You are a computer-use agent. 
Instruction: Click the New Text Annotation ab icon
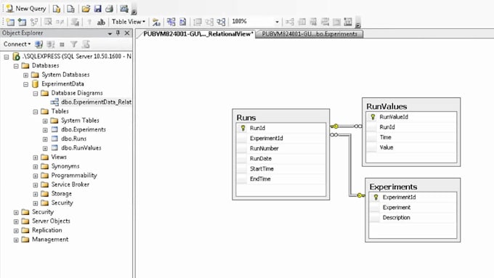tap(101, 22)
